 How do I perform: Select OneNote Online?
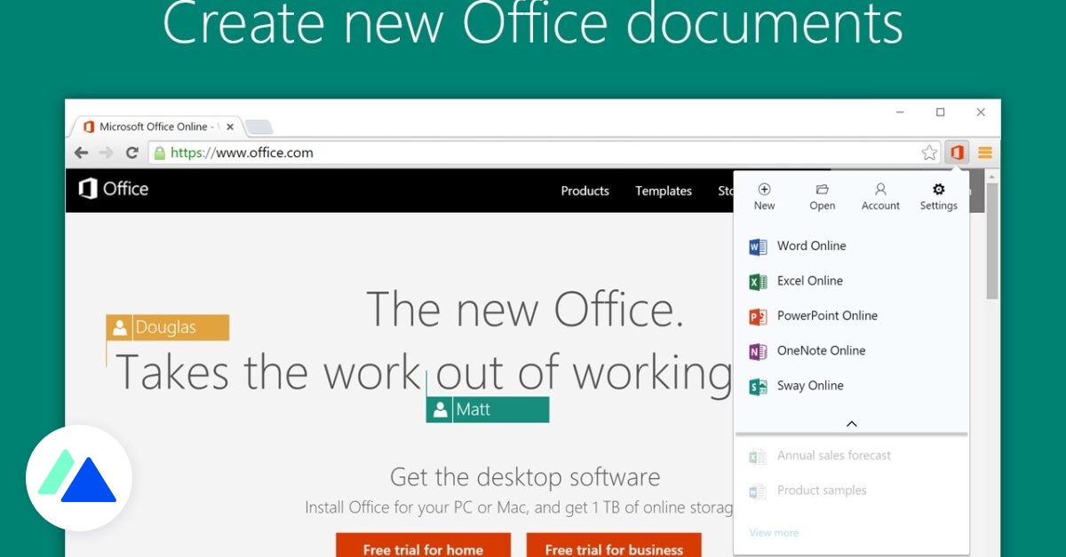coord(821,350)
